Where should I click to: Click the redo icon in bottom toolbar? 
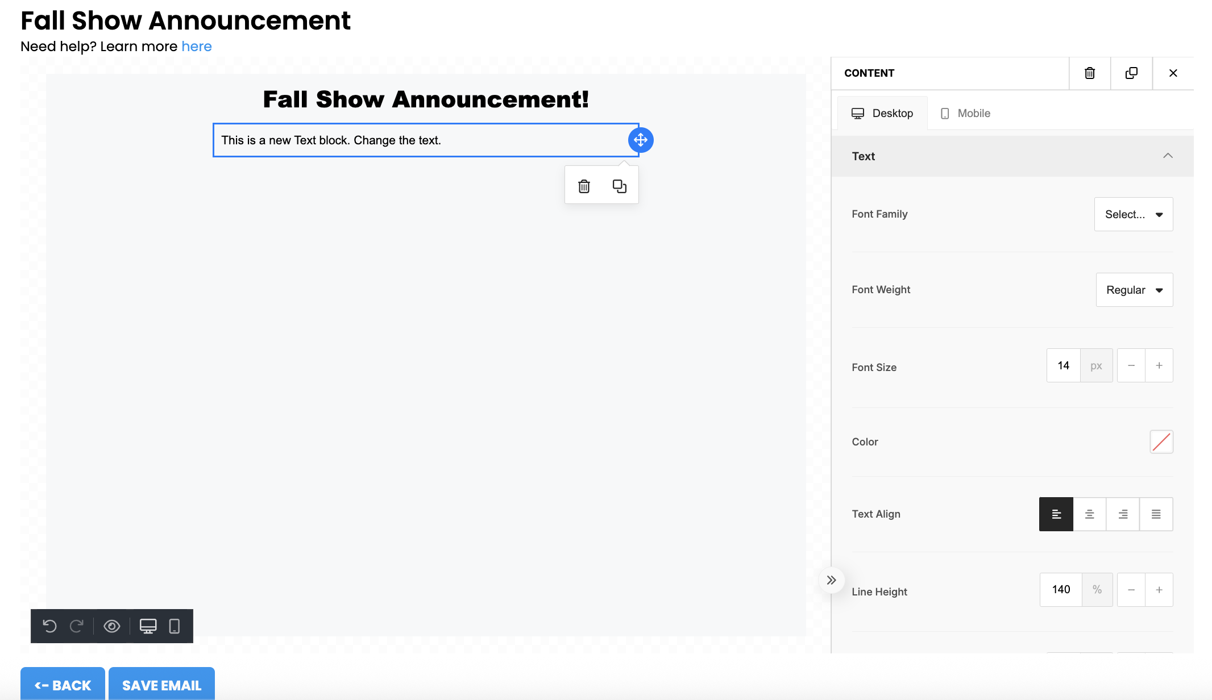click(x=77, y=626)
